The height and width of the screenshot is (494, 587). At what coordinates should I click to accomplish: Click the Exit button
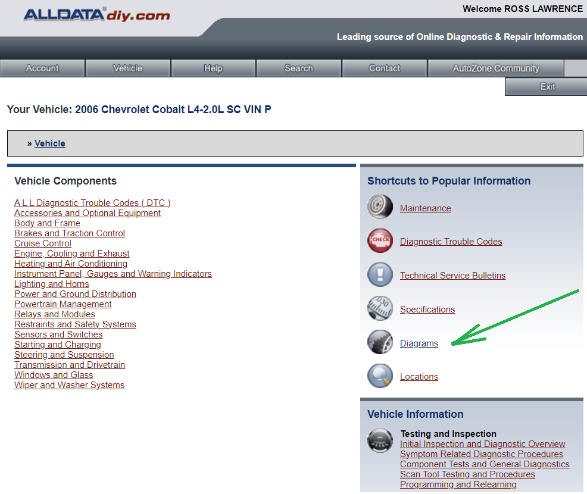547,86
